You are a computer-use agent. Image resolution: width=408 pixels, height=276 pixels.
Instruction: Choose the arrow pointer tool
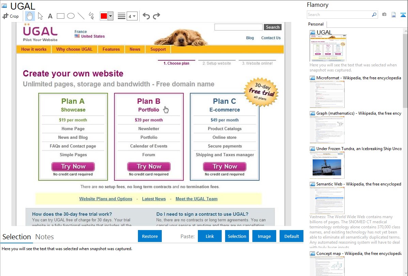point(40,16)
